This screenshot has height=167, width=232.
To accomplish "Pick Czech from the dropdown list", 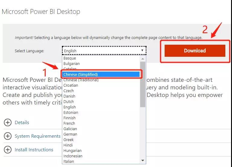I will 101,91.
